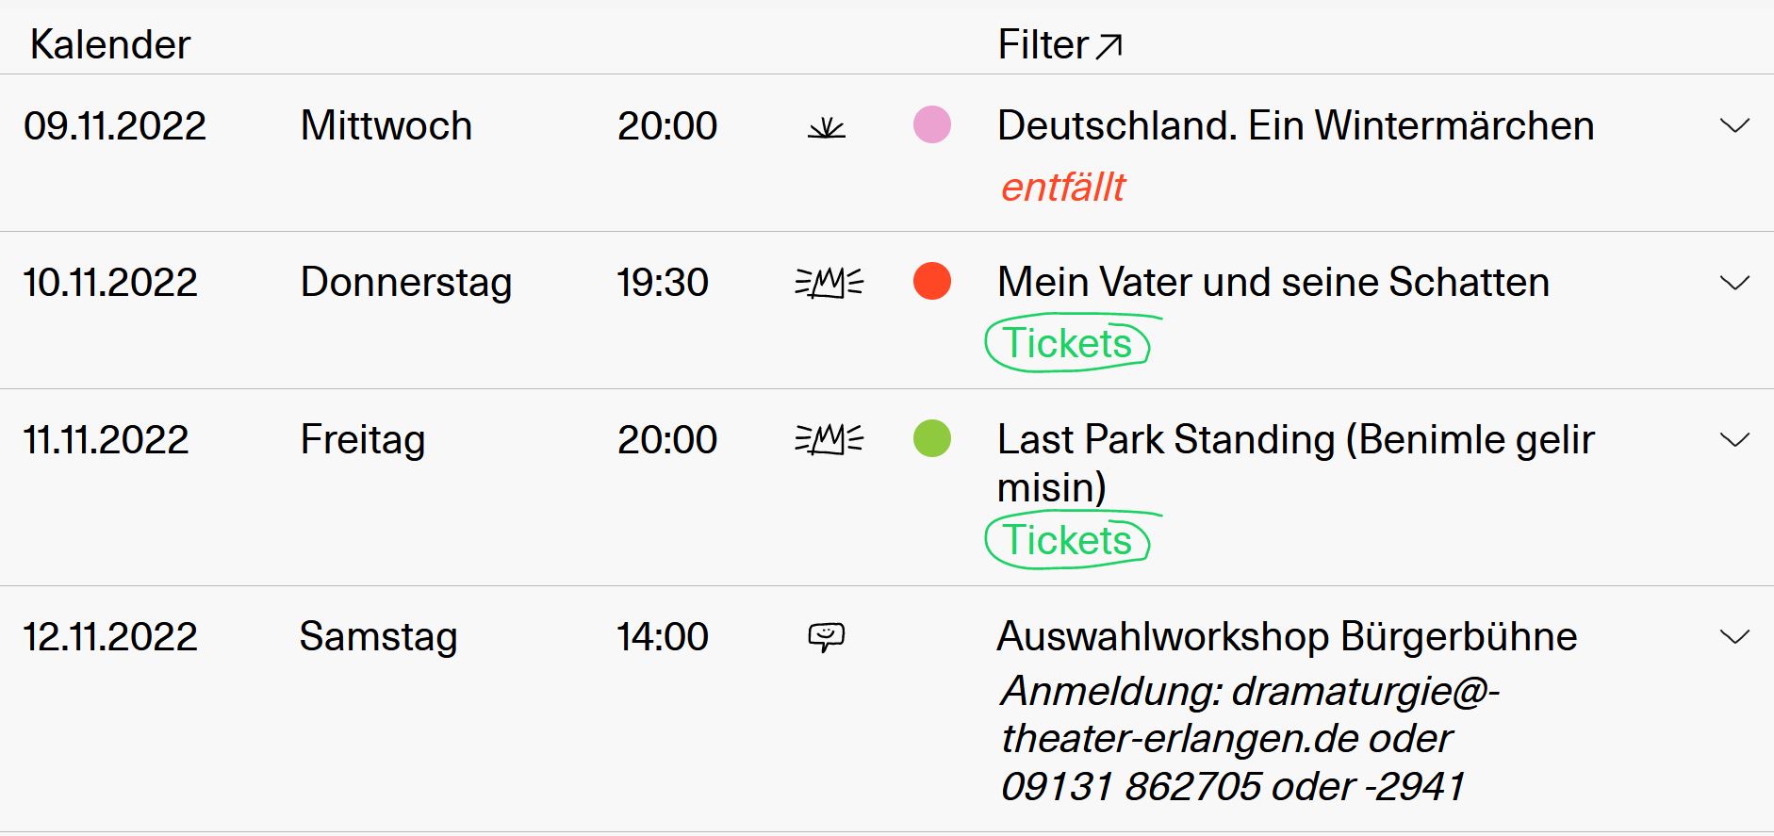Viewport: 1774px width, 836px height.
Task: Click the stage icon in Donnerstag row
Action: pos(829,282)
